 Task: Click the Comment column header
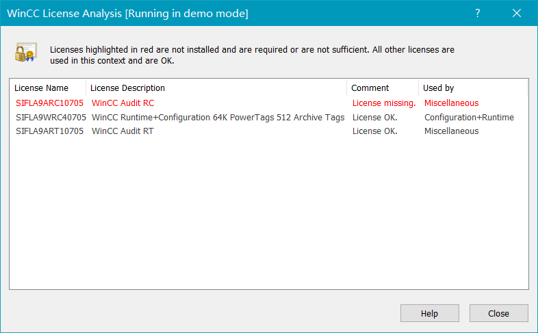[x=370, y=88]
